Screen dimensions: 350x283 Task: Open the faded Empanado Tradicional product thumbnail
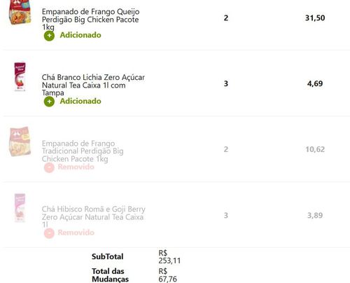[x=20, y=141]
